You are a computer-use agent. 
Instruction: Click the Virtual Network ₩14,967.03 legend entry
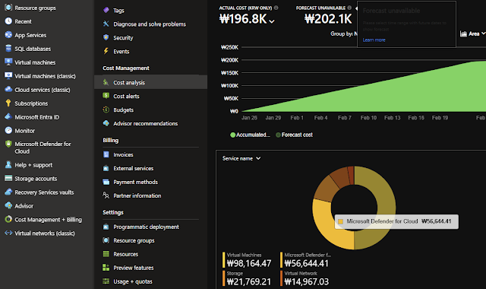305,278
